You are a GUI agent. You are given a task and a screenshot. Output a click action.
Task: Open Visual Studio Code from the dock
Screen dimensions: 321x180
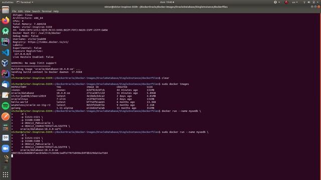pos(6,52)
